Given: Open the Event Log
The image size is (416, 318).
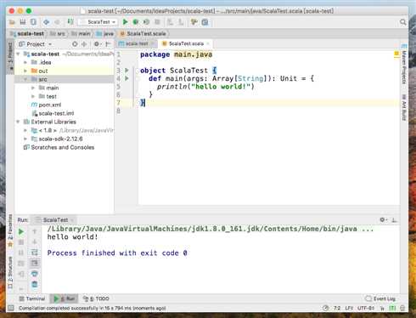Looking at the screenshot, I should coord(380,298).
